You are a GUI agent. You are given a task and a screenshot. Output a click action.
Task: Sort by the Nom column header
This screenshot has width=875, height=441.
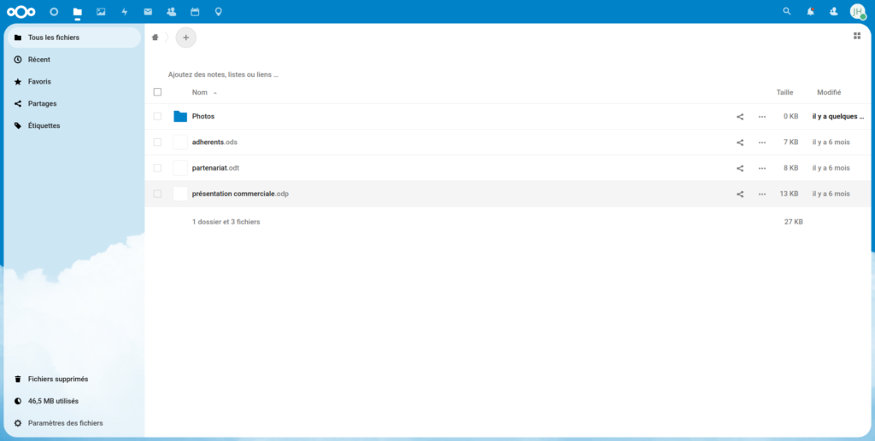point(200,92)
